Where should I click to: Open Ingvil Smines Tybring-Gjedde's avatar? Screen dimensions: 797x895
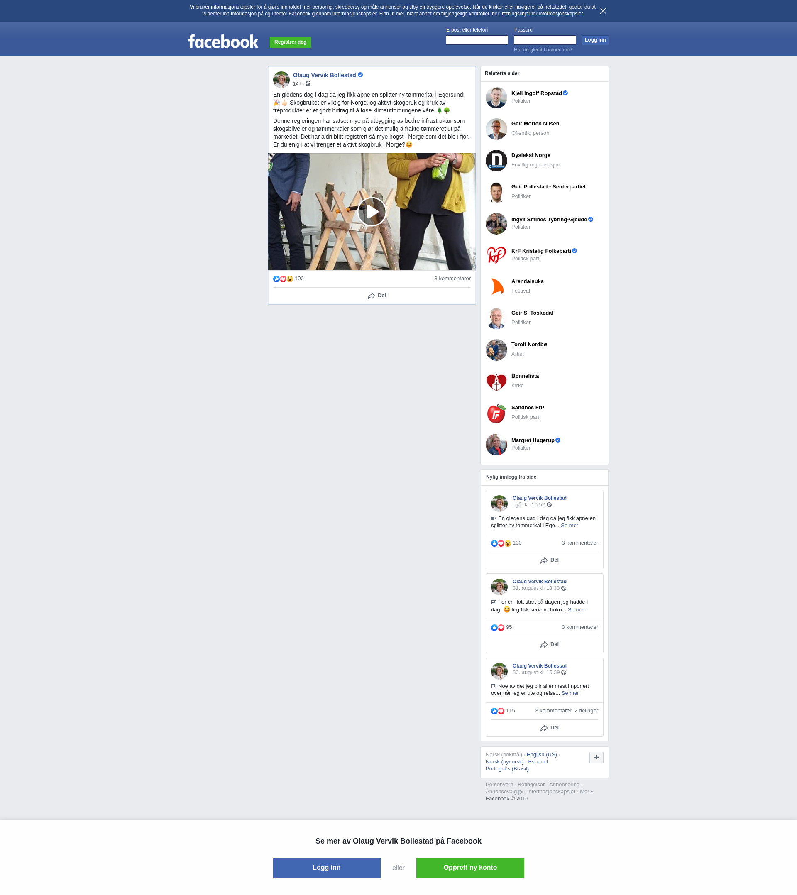pos(496,224)
